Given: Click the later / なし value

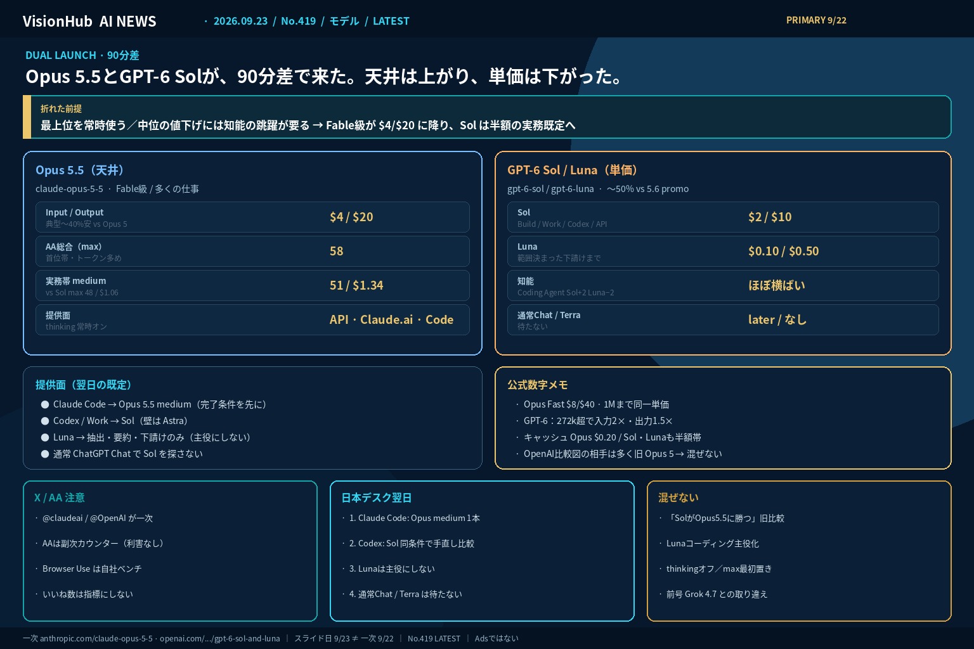Looking at the screenshot, I should click(x=777, y=319).
